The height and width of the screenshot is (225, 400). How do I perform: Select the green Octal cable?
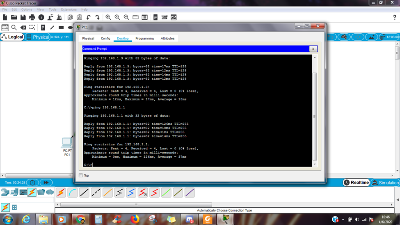pyautogui.click(x=166, y=193)
